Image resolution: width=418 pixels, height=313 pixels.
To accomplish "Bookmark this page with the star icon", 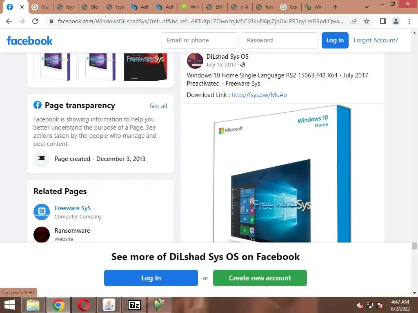I will click(367, 21).
